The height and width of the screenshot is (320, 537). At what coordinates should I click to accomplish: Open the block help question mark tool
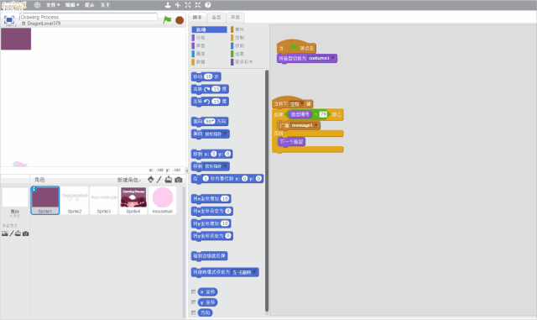[x=207, y=5]
